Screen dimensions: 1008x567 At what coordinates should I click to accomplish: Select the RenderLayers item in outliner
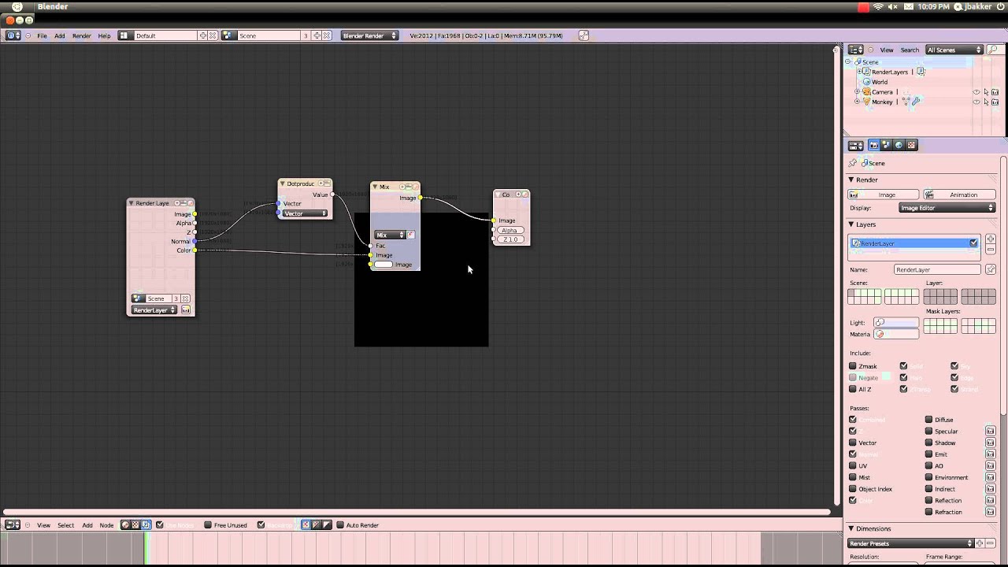[x=890, y=72]
